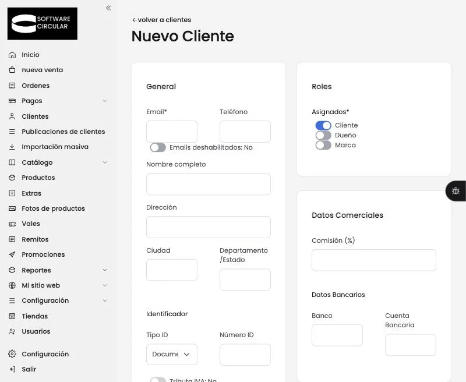Screen dimensions: 466x382
Task: Click the Fotos de productos image icon
Action: (x=12, y=208)
